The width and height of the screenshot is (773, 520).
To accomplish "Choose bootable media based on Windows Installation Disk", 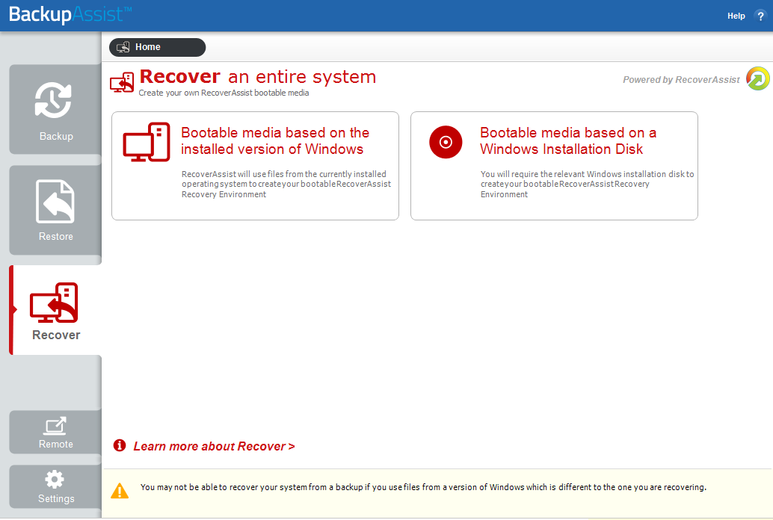I will [554, 166].
